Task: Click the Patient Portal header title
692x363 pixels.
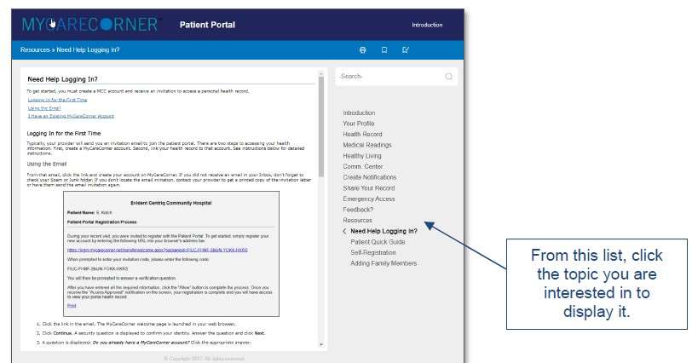Action: pos(207,25)
